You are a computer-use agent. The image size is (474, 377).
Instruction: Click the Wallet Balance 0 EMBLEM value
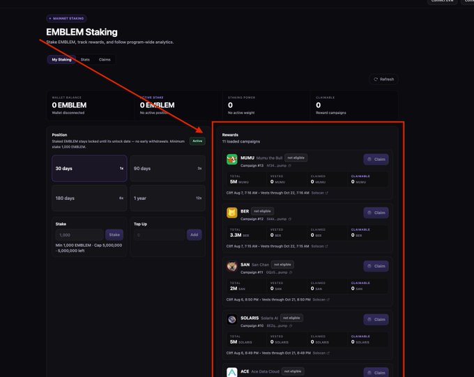pos(69,105)
